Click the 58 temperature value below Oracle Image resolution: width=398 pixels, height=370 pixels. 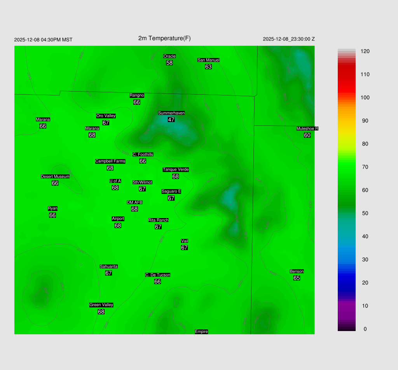169,63
